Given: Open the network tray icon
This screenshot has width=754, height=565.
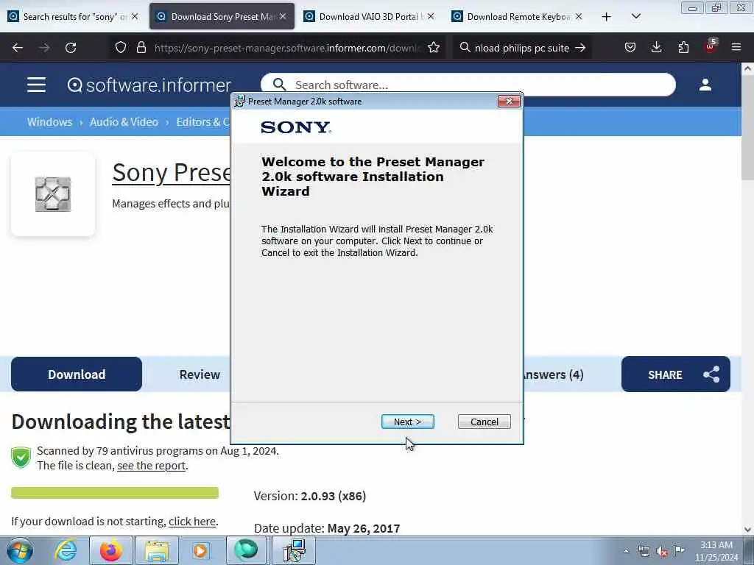Looking at the screenshot, I should 644,551.
